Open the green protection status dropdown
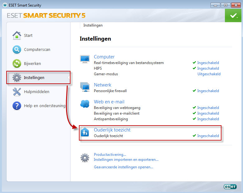The height and width of the screenshot is (193, 243). (233, 16)
